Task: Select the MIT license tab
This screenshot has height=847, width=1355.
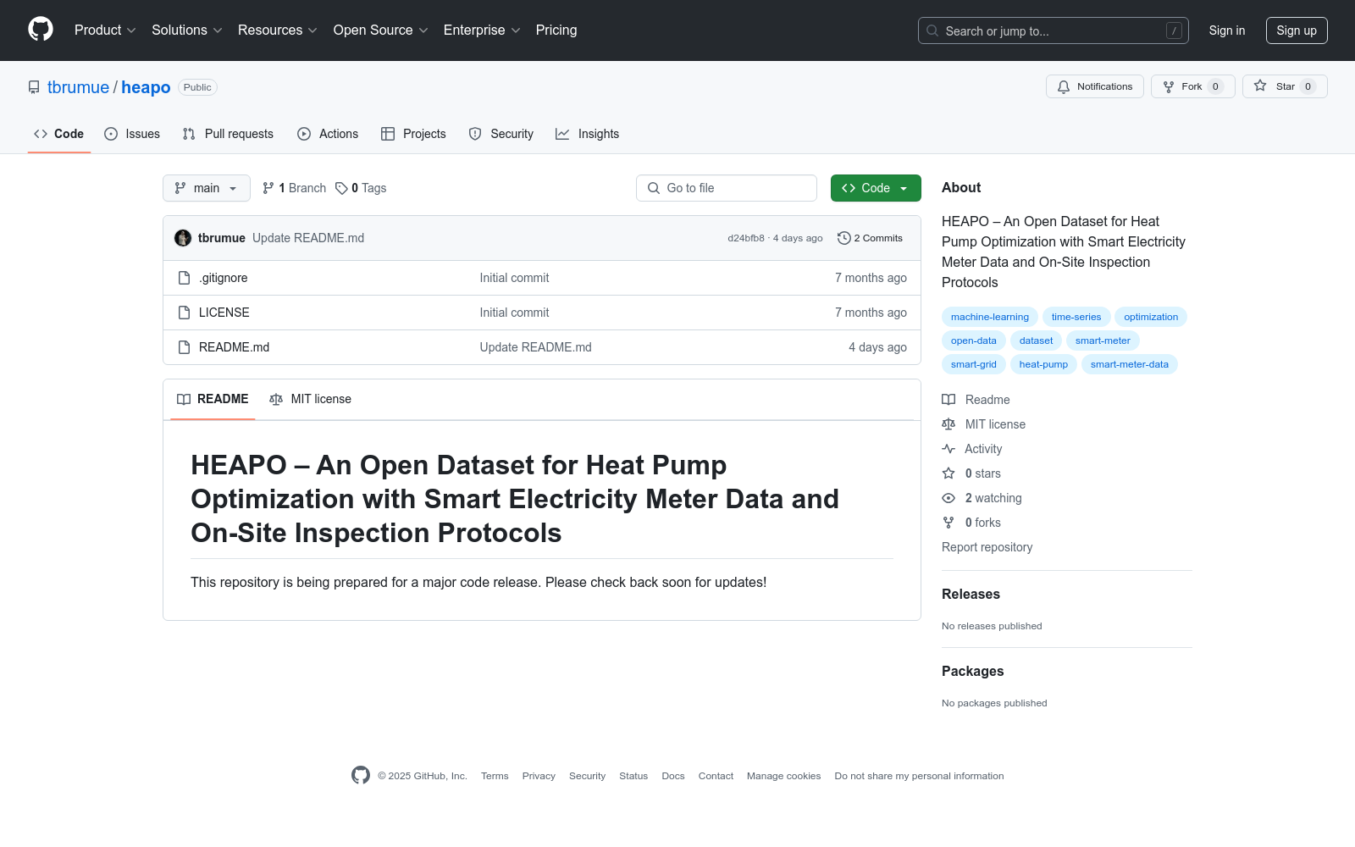Action: point(310,399)
